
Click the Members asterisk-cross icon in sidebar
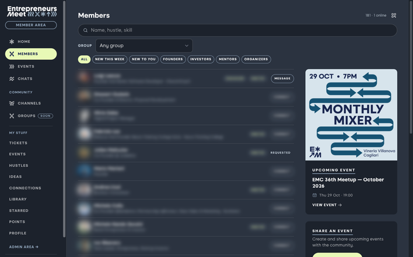tap(12, 54)
